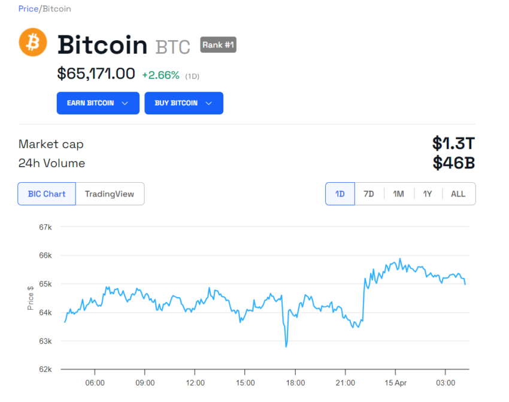
Task: Click the Rank #1 badge
Action: pyautogui.click(x=217, y=44)
